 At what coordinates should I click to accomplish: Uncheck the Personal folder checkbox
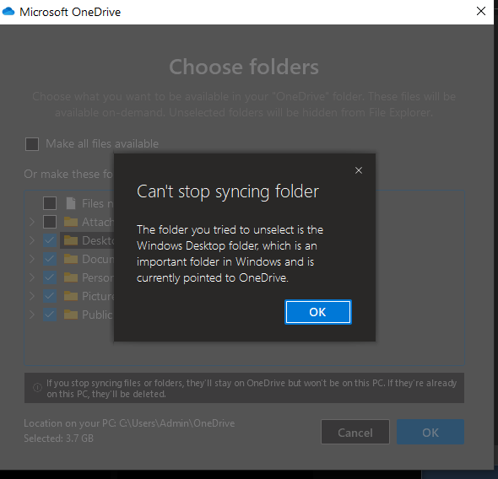(x=50, y=277)
